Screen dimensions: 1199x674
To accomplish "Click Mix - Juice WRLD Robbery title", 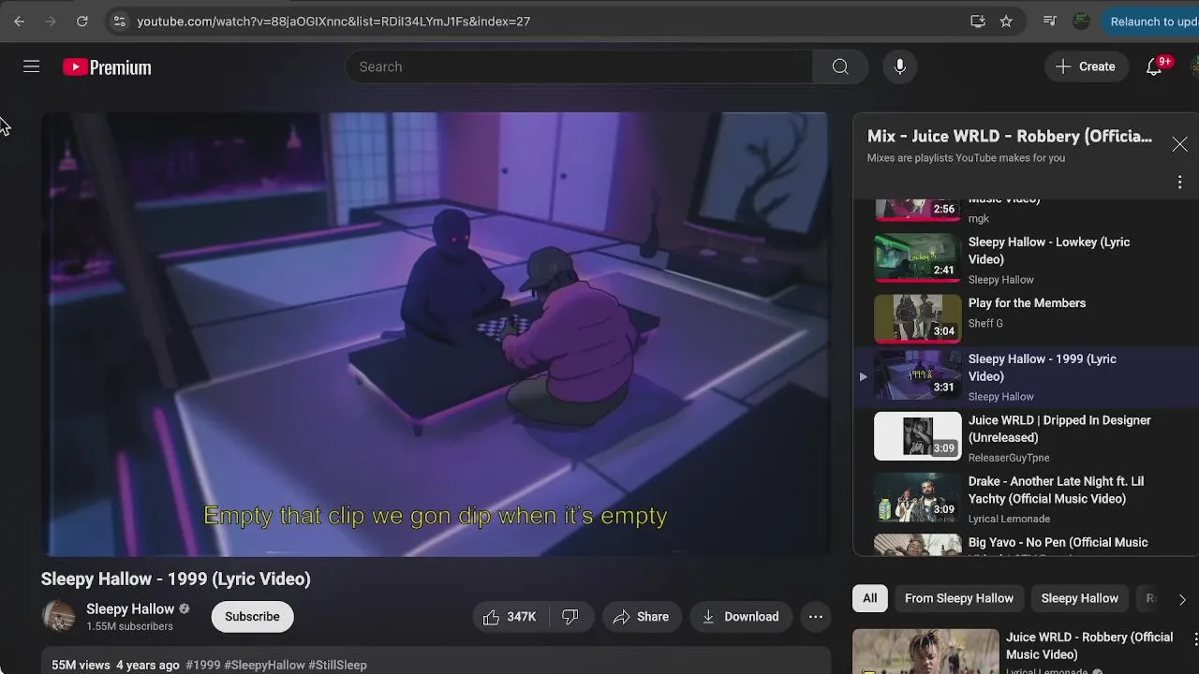I will point(1010,137).
